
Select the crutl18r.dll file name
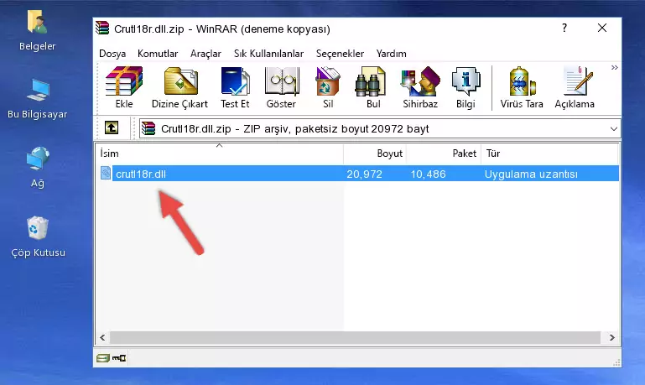coord(141,174)
